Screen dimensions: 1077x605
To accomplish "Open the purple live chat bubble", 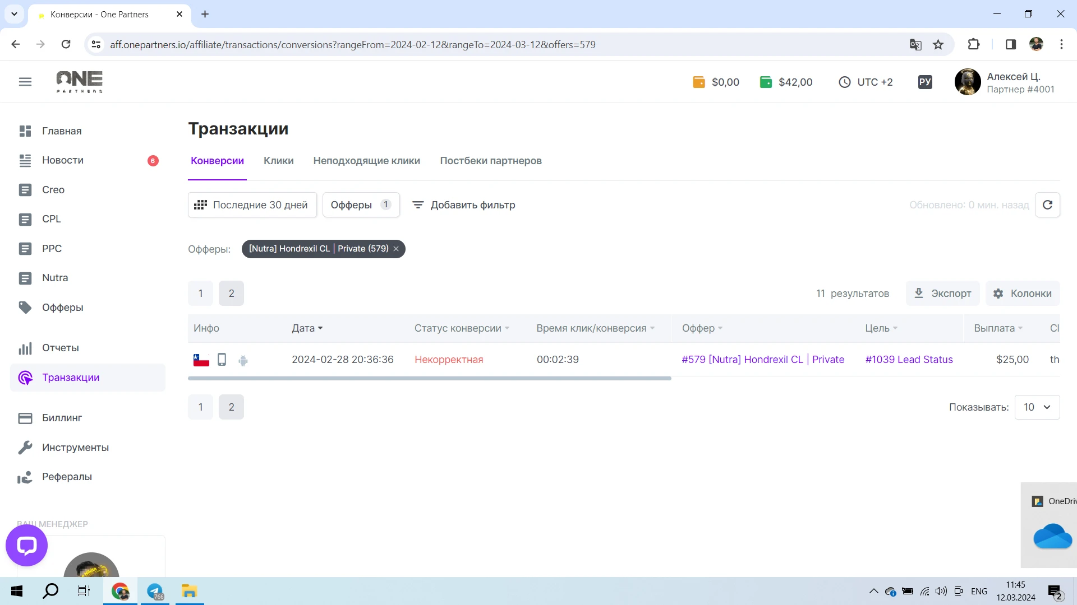I will [x=26, y=545].
